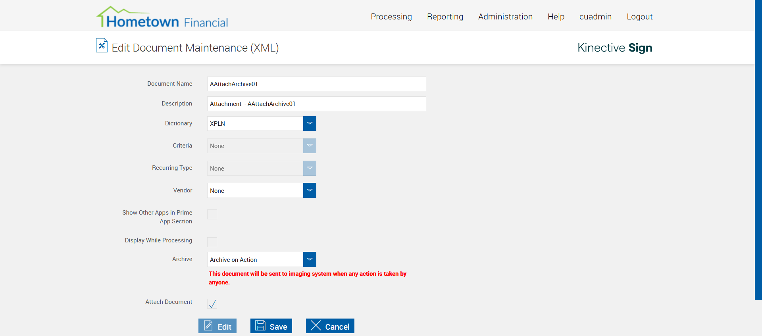This screenshot has height=336, width=762.
Task: Open the Vendor dropdown list
Action: pos(310,190)
